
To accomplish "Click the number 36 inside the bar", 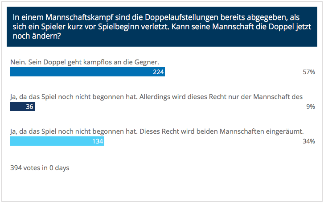I will pos(29,107).
